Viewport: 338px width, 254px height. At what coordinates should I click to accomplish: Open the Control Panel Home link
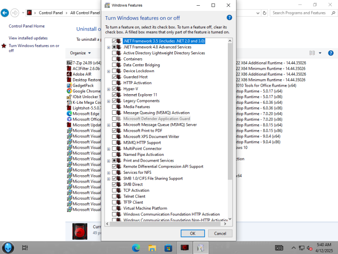click(x=27, y=26)
